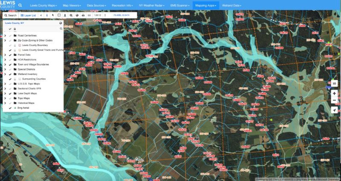Uncheck the Parcel Data layer

10,55
